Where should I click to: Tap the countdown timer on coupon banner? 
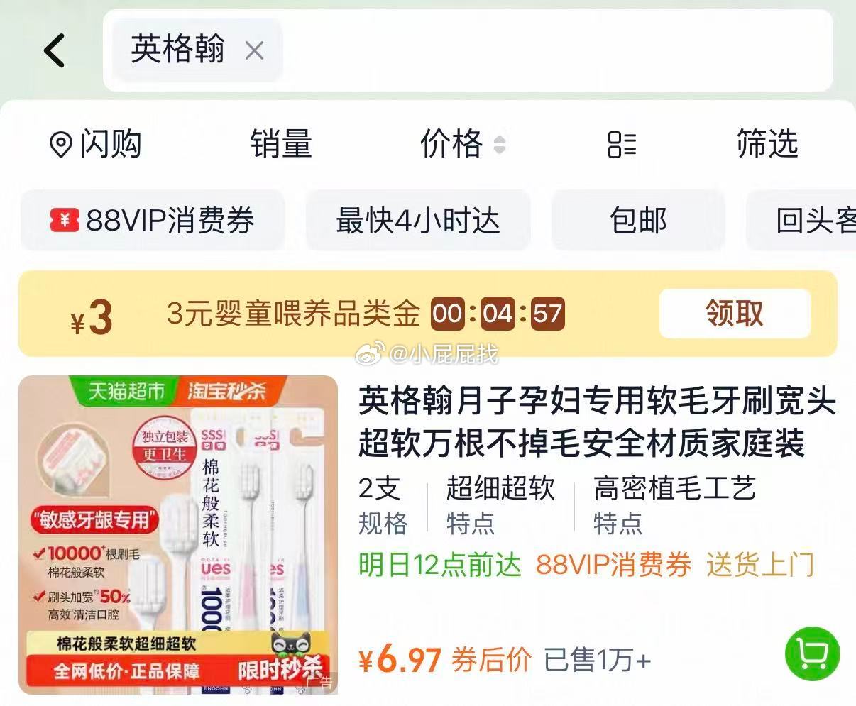pyautogui.click(x=498, y=314)
